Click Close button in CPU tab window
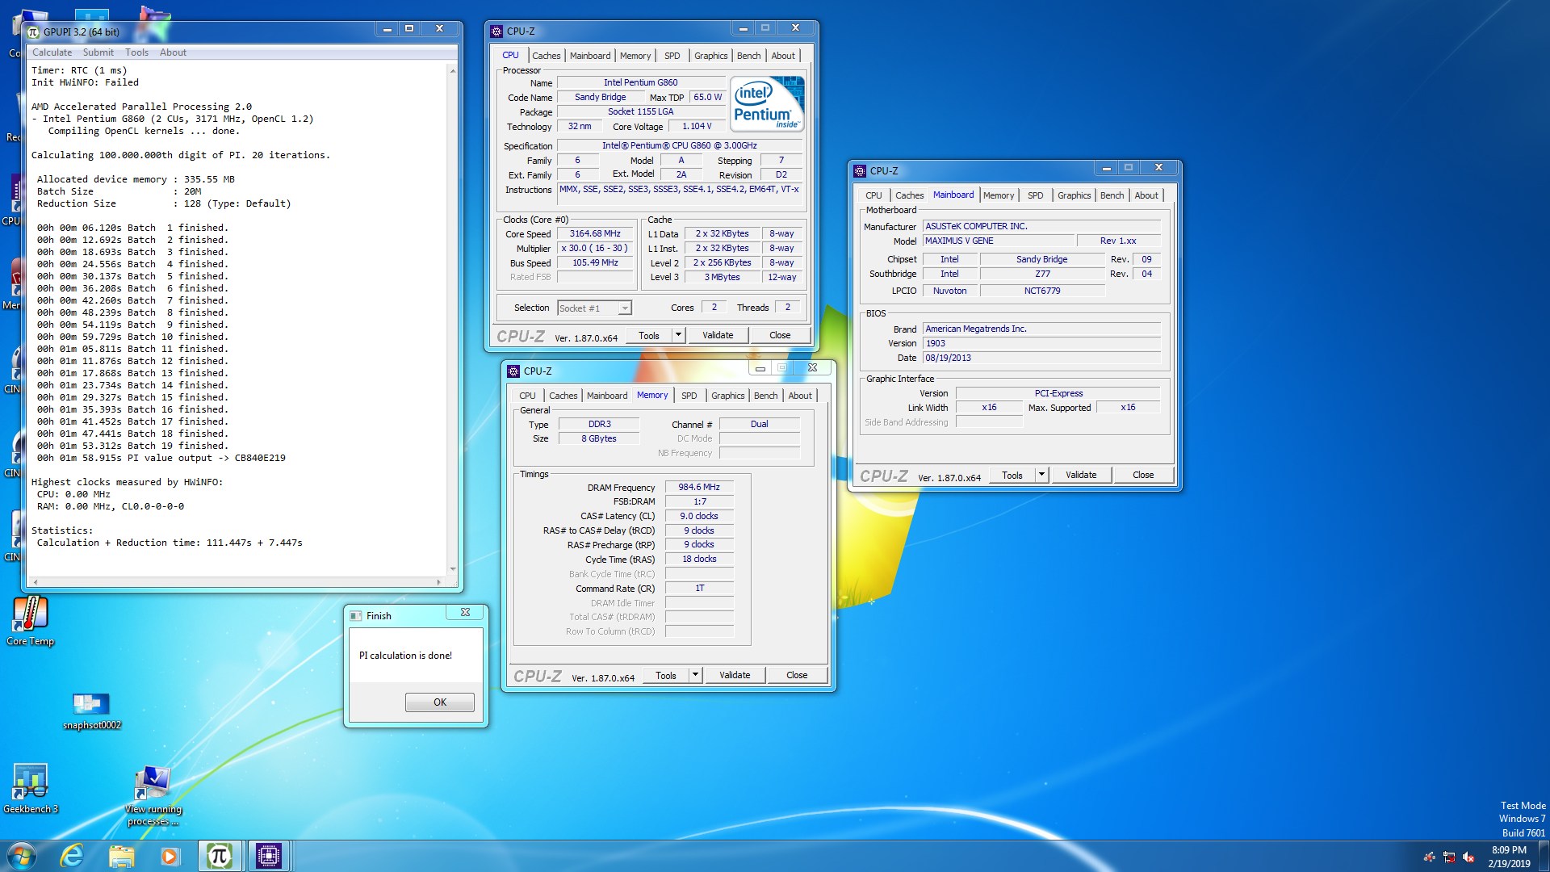Screen dimensions: 1550x872 (x=780, y=335)
